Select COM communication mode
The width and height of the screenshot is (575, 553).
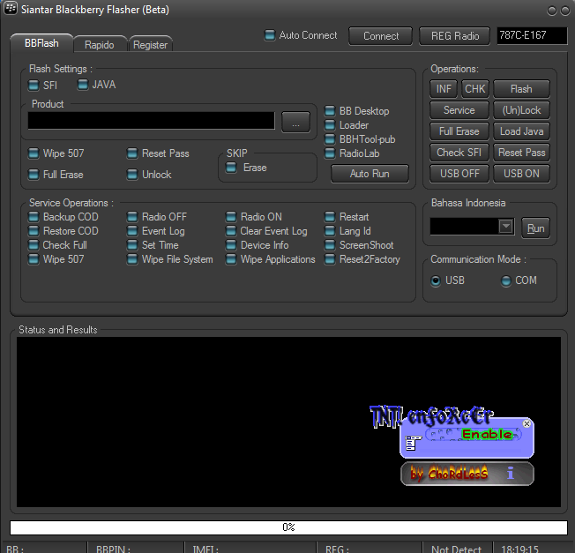click(506, 280)
